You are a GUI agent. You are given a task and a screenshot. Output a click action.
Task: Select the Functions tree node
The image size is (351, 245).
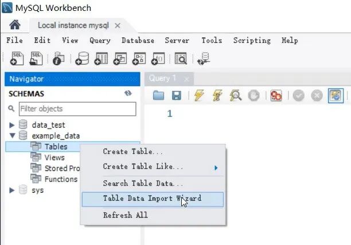pyautogui.click(x=61, y=180)
